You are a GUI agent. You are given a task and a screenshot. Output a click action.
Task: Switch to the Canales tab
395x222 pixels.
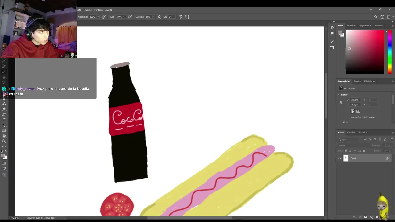tap(351, 132)
